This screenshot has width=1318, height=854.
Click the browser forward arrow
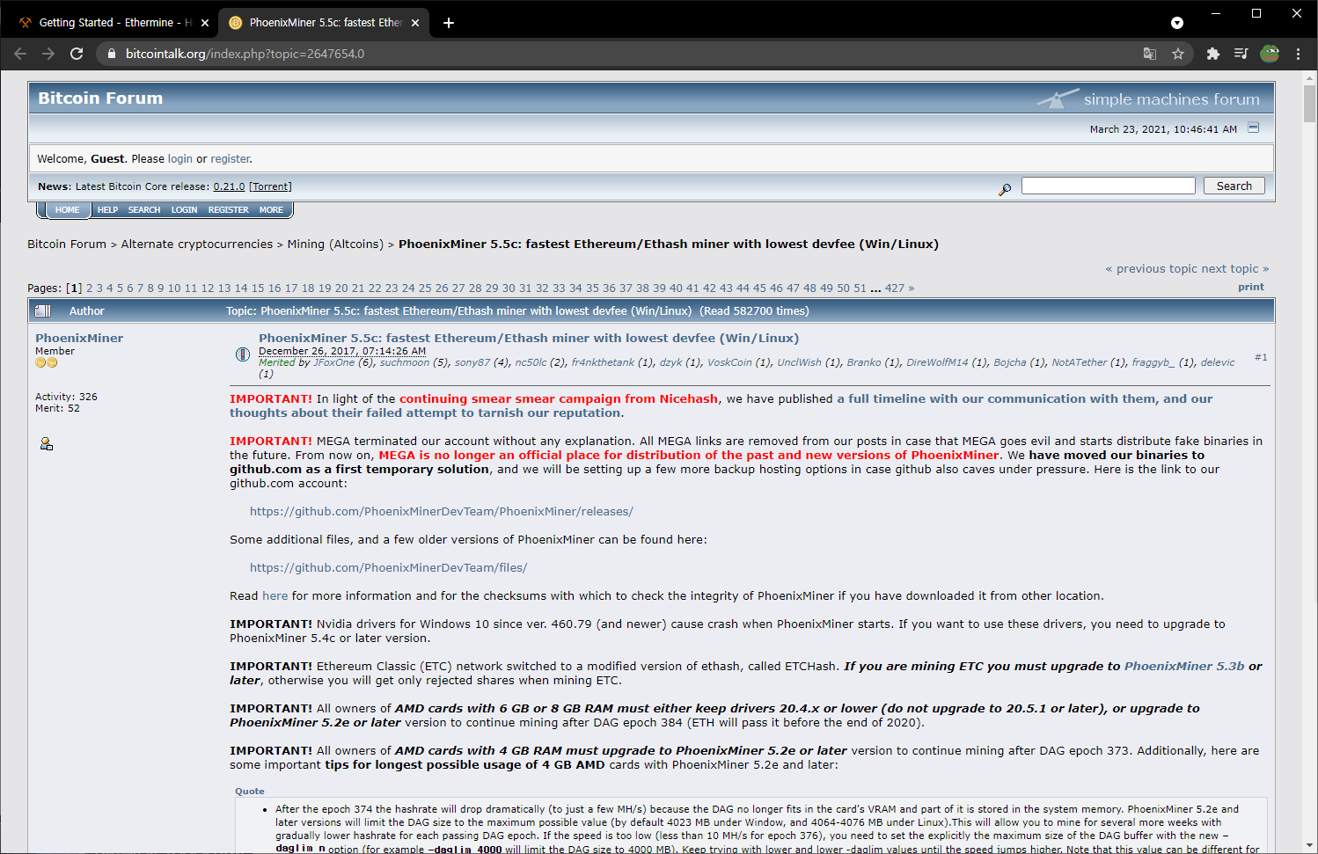[x=48, y=54]
